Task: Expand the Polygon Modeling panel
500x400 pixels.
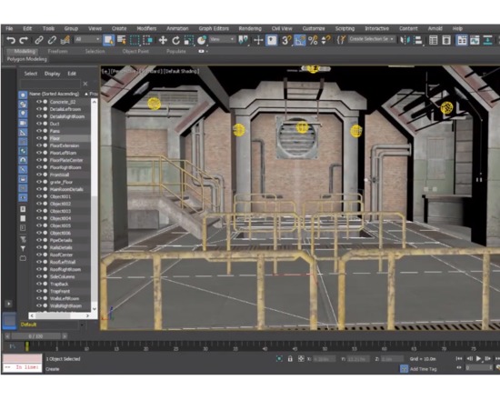Action: tap(26, 59)
